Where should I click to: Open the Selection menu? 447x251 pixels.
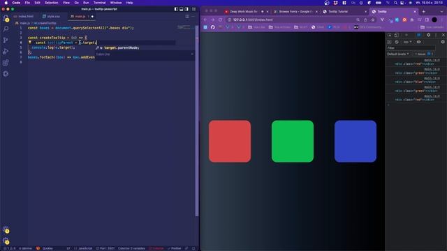pyautogui.click(x=52, y=3)
